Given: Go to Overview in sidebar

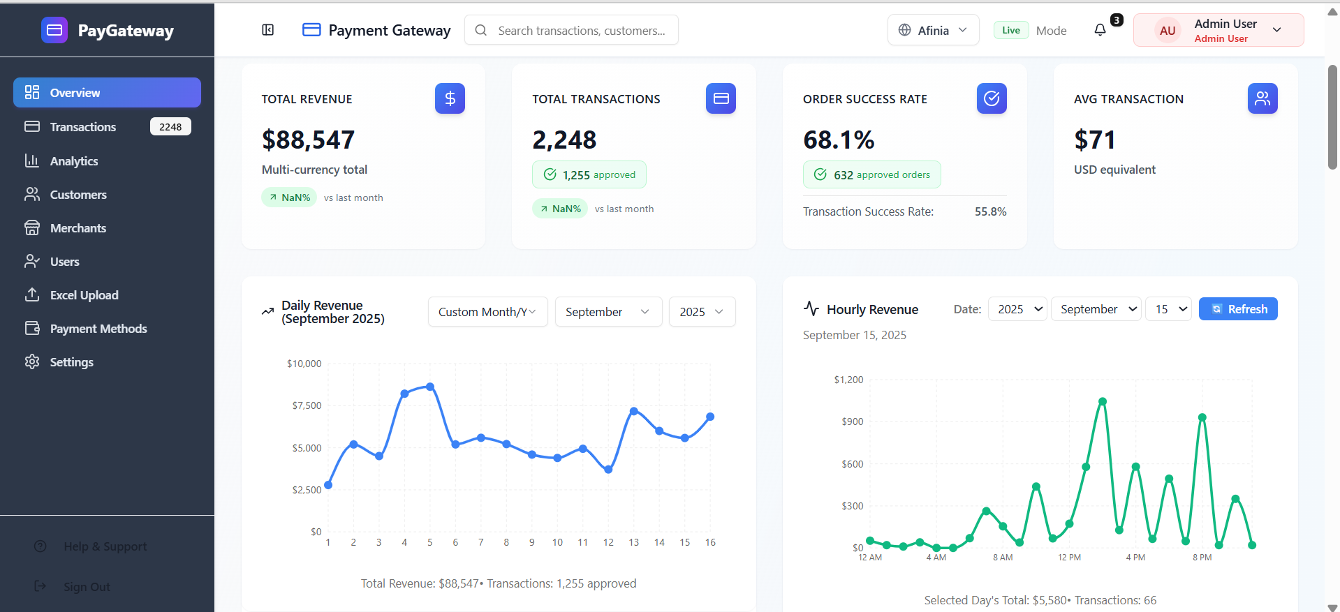Looking at the screenshot, I should pyautogui.click(x=107, y=92).
